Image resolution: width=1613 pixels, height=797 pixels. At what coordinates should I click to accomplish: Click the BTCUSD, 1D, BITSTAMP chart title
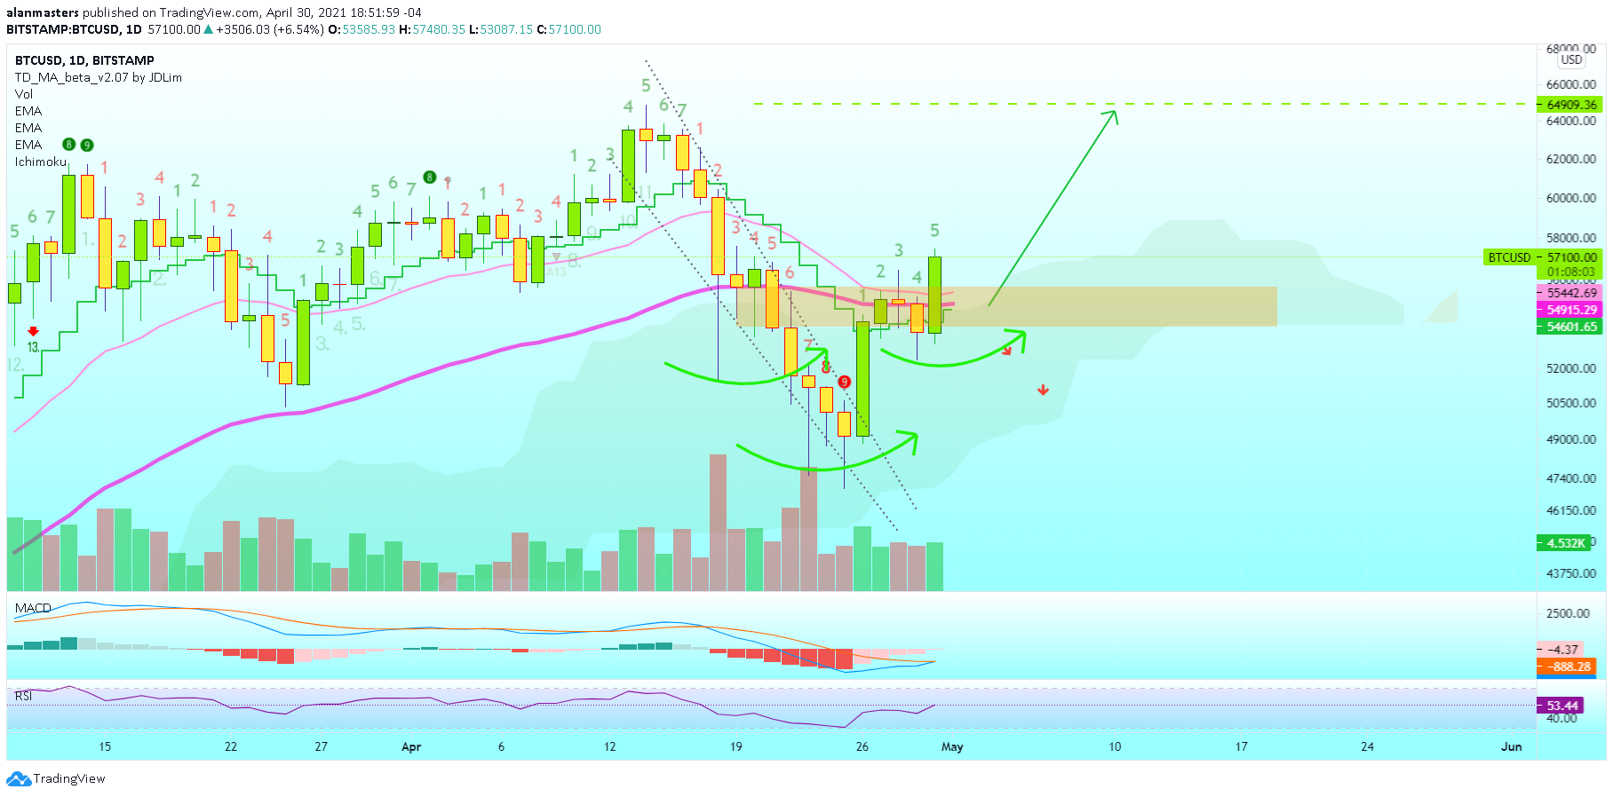coord(84,60)
